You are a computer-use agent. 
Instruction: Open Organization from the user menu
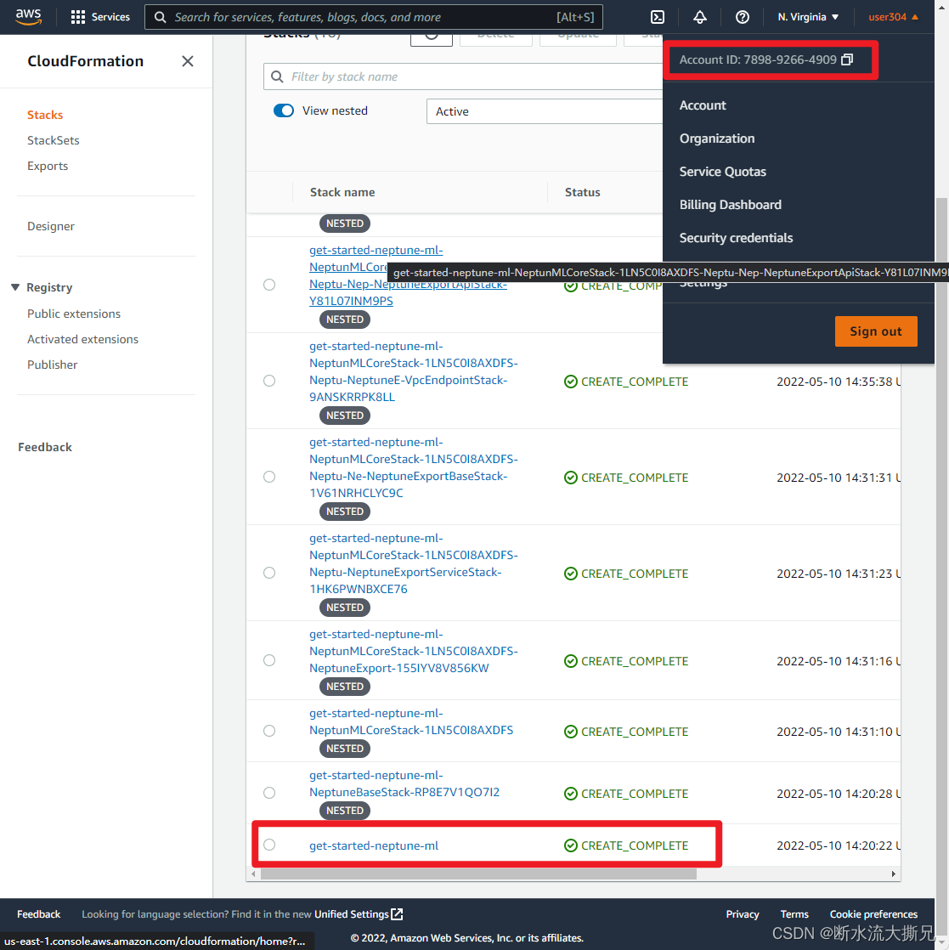717,139
